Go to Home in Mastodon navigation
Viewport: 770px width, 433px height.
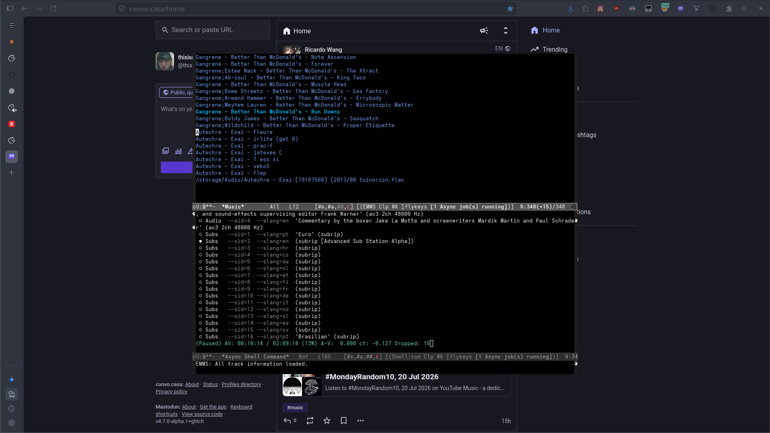point(545,30)
